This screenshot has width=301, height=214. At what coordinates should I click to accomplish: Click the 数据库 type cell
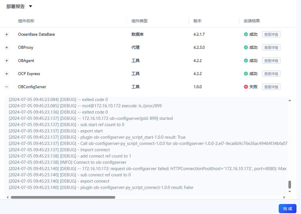click(138, 34)
